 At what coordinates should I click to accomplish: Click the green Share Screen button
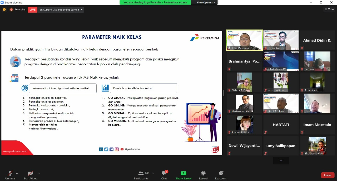(x=184, y=175)
